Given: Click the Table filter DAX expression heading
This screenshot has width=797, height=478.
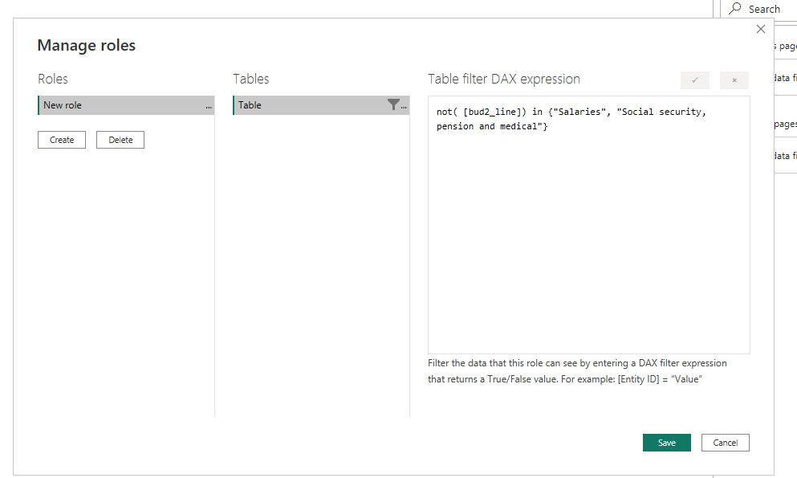Looking at the screenshot, I should tap(504, 79).
